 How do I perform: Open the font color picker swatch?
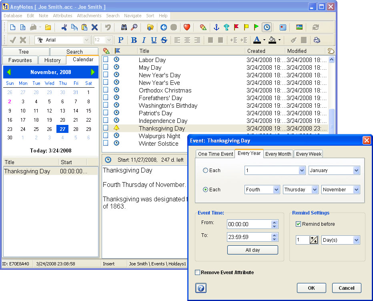click(257, 40)
